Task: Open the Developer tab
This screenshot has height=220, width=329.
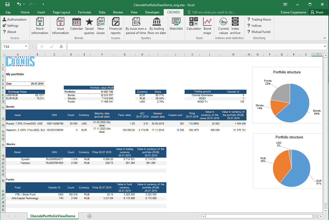Action: [x=152, y=12]
